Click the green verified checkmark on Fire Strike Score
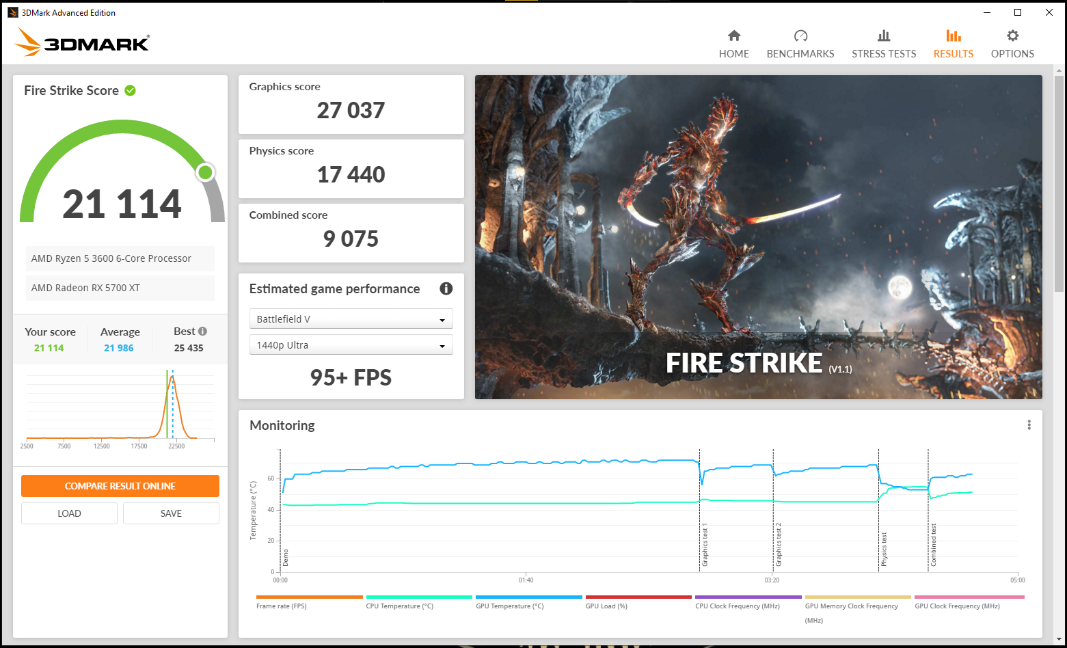This screenshot has width=1067, height=648. click(x=130, y=90)
